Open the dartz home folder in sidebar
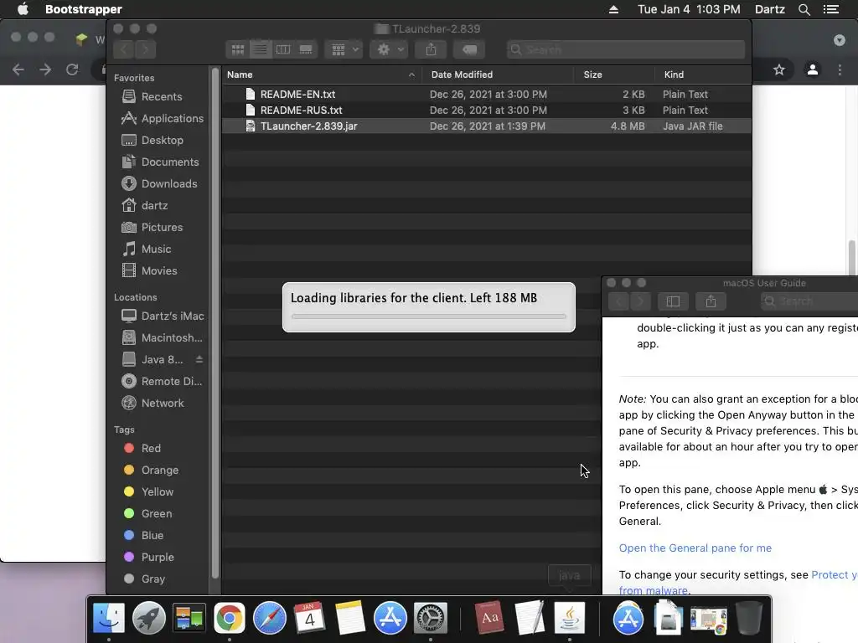 pos(144,206)
